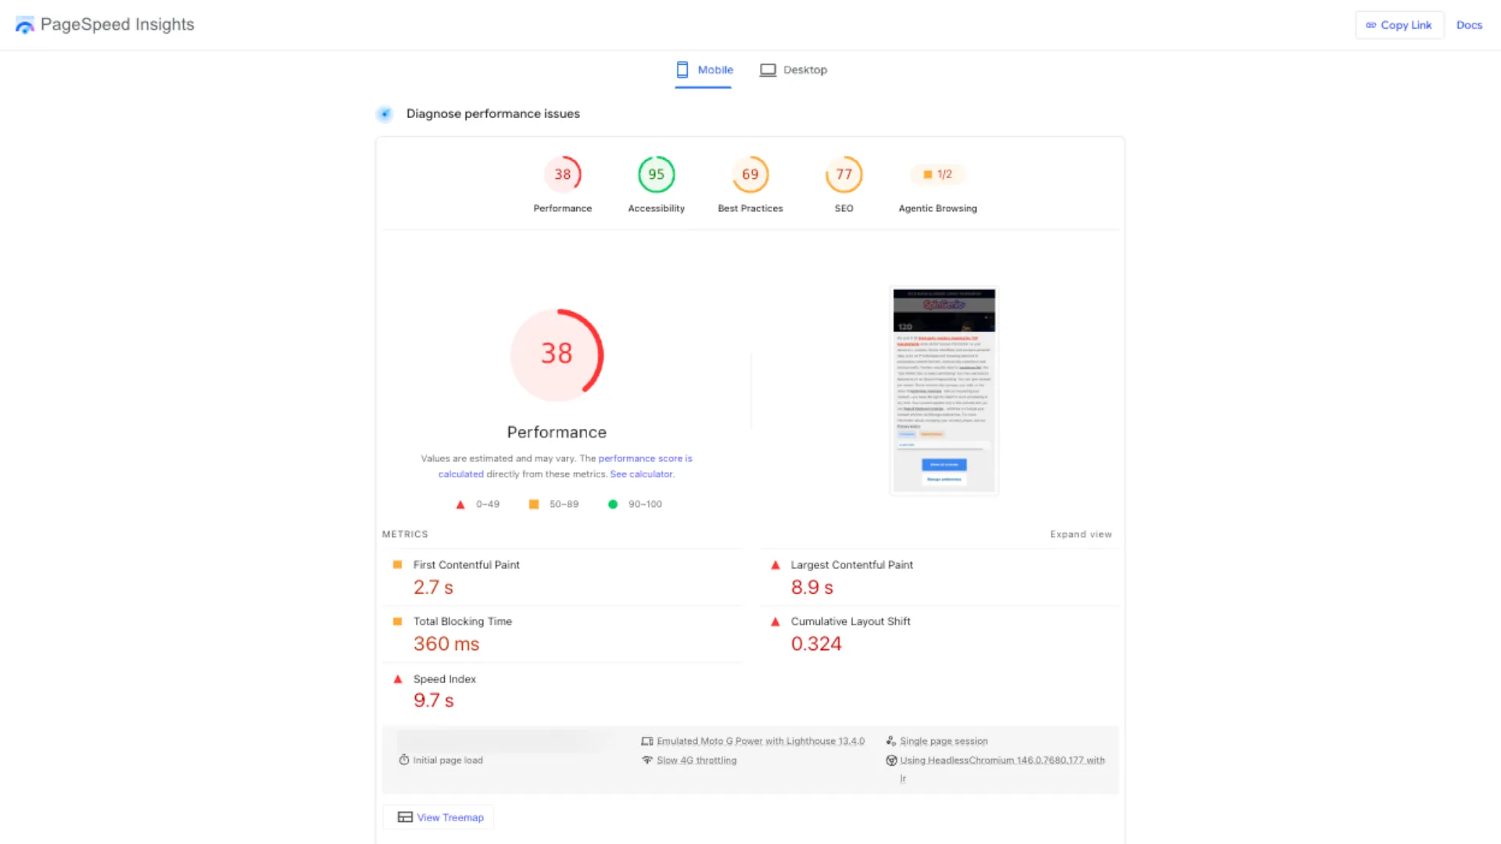The width and height of the screenshot is (1501, 844).
Task: Switch to the Desktop tab
Action: click(793, 70)
